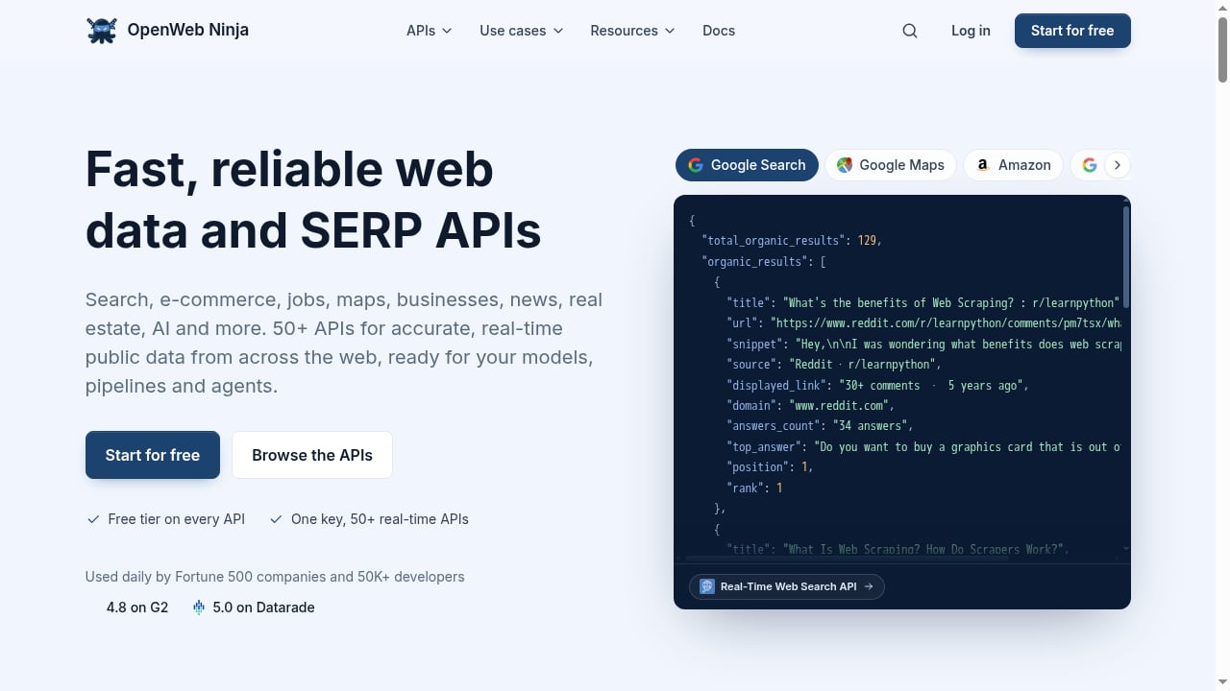
Task: Click the hero Start for free button
Action: pos(153,455)
